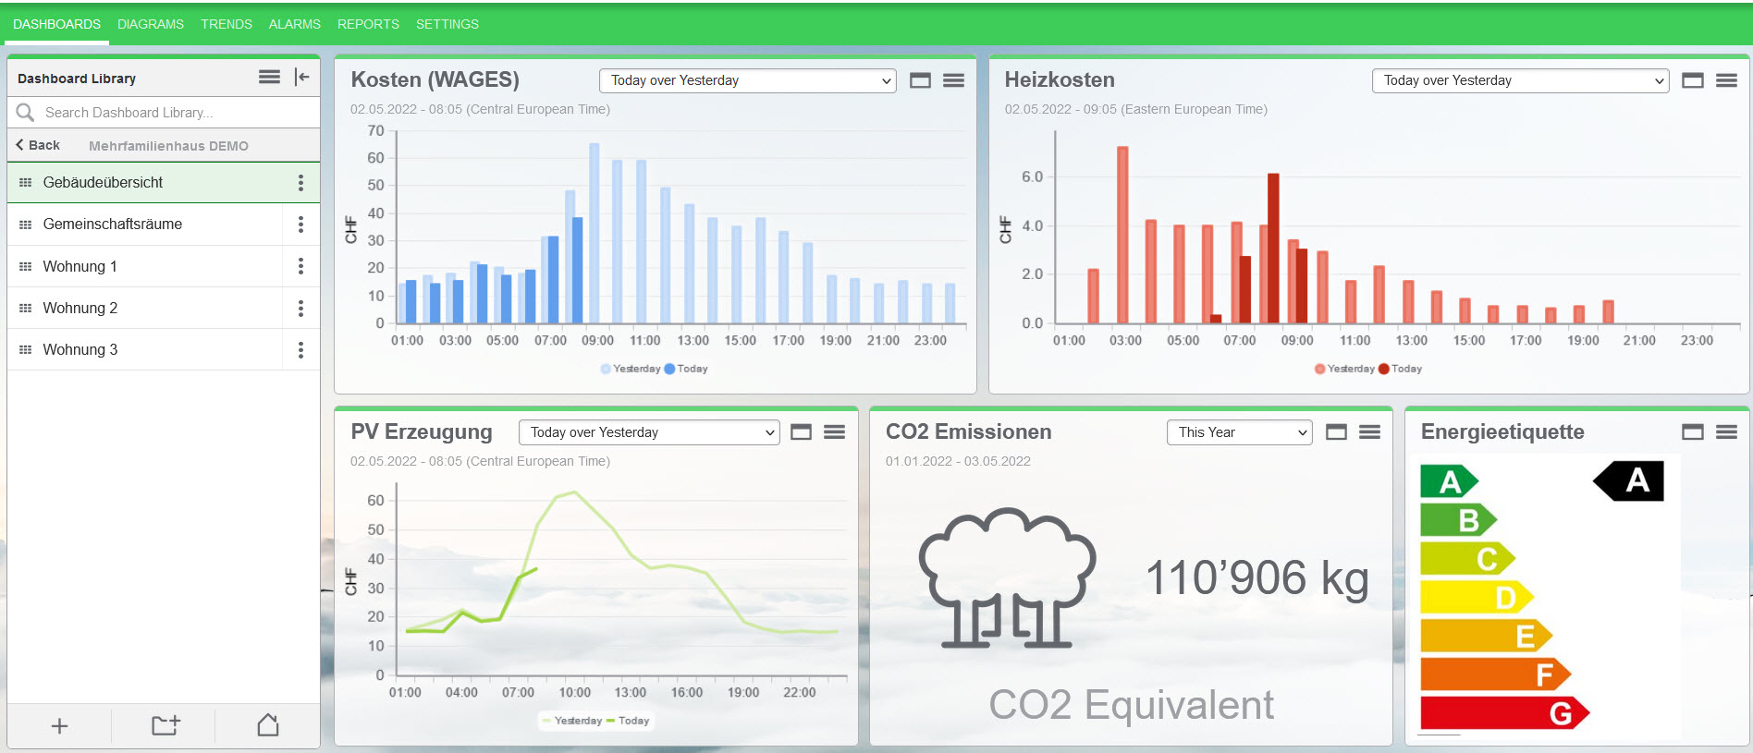Open options for Wohnung 1 dashboard
The height and width of the screenshot is (753, 1753).
click(x=300, y=266)
